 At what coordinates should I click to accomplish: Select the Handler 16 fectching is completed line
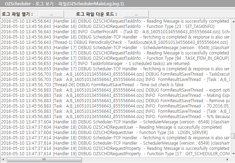point(116,37)
